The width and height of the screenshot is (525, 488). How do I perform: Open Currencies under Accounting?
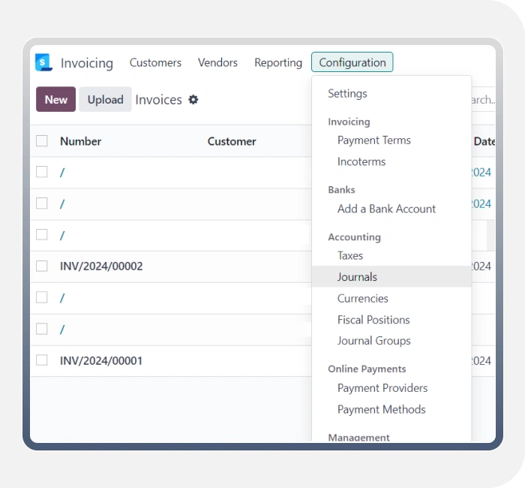363,298
